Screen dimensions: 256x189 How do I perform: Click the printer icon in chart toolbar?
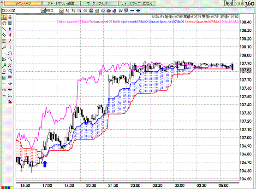pyautogui.click(x=108, y=11)
